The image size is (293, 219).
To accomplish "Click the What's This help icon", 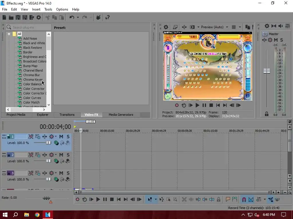I will pyautogui.click(x=107, y=17).
